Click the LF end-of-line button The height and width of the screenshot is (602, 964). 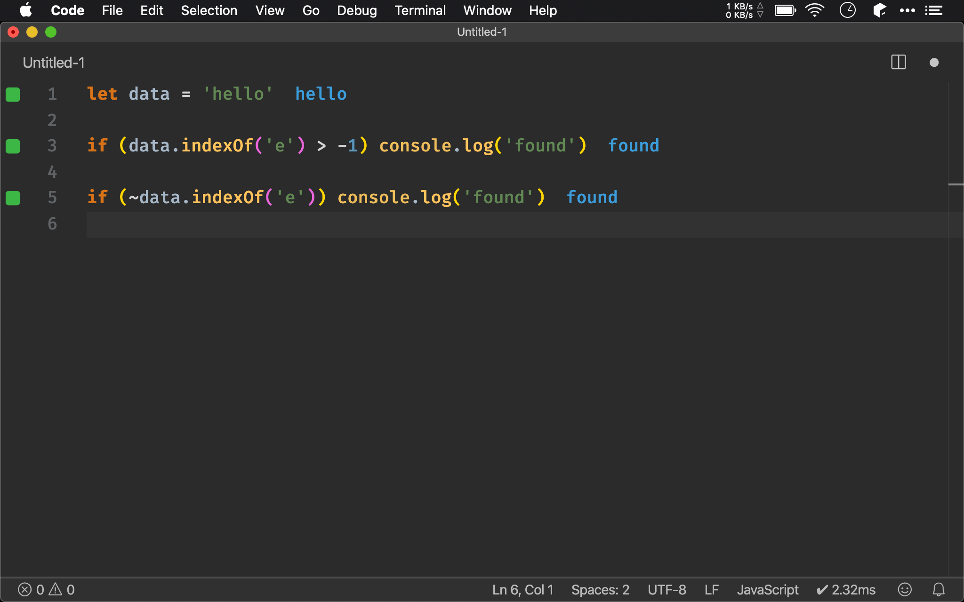711,589
